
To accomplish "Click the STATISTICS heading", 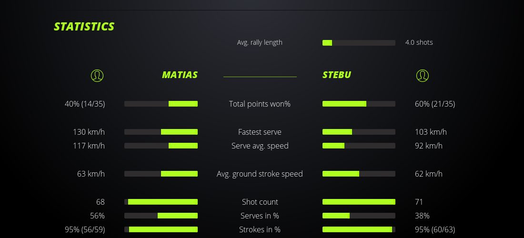I will [x=84, y=27].
